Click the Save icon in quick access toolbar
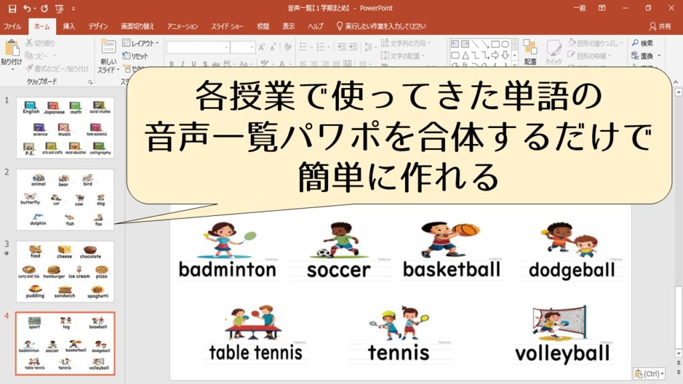 pyautogui.click(x=11, y=9)
